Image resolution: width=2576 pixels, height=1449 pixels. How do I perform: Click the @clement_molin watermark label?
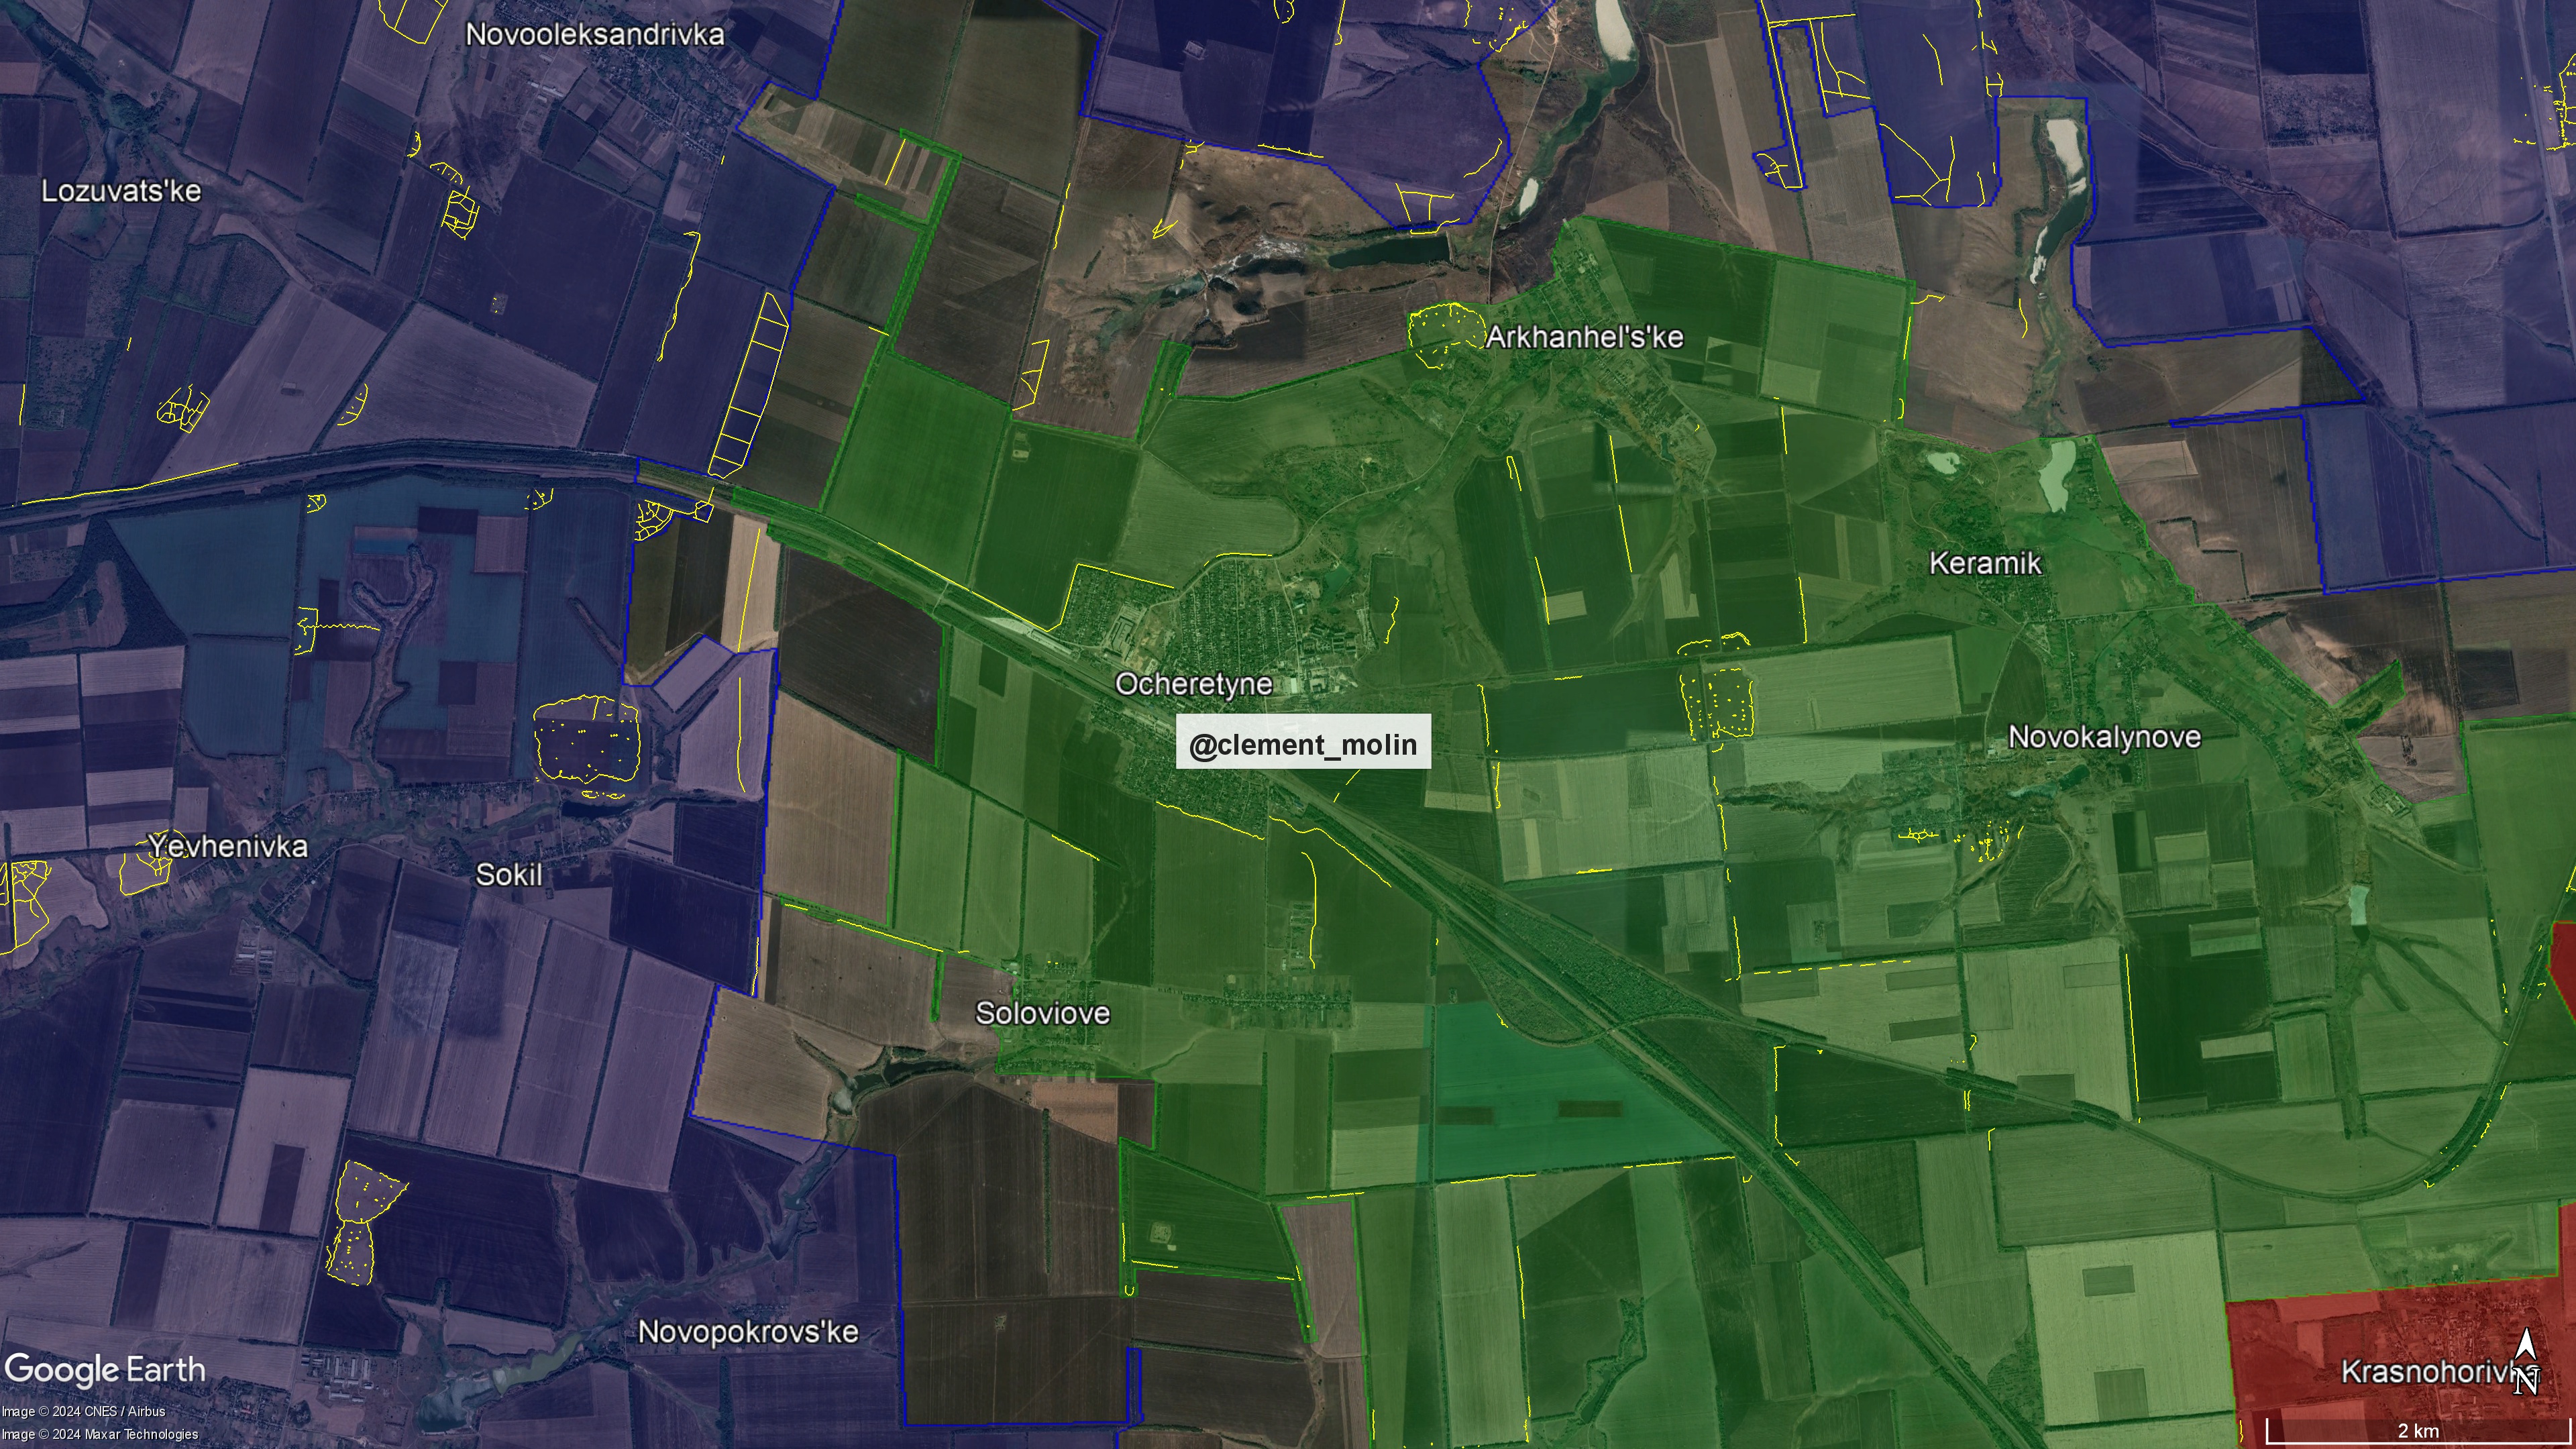coord(1303,742)
